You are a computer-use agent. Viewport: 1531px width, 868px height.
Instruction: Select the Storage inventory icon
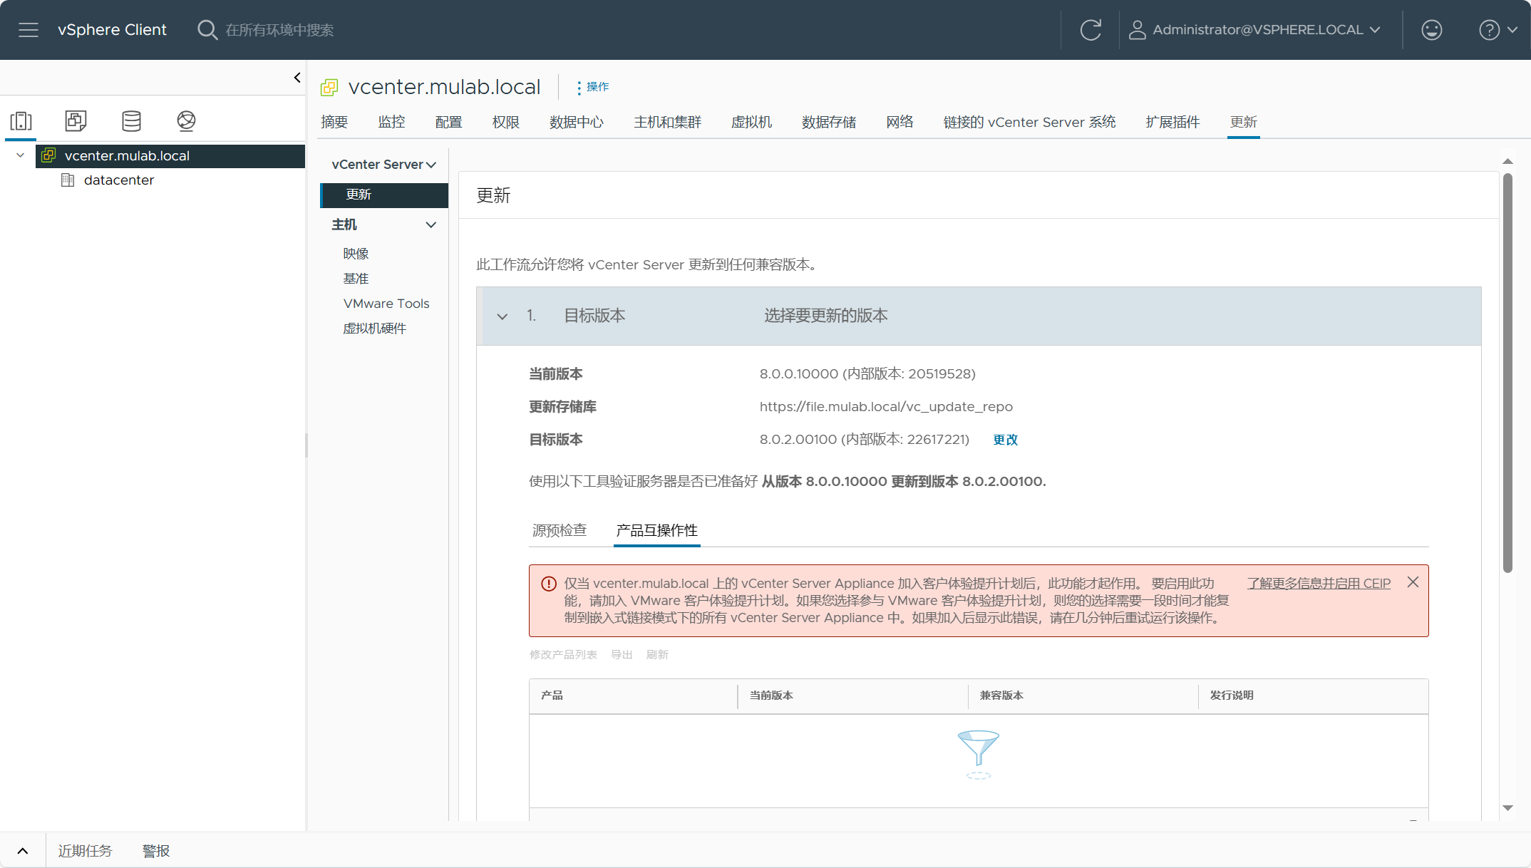click(x=131, y=121)
